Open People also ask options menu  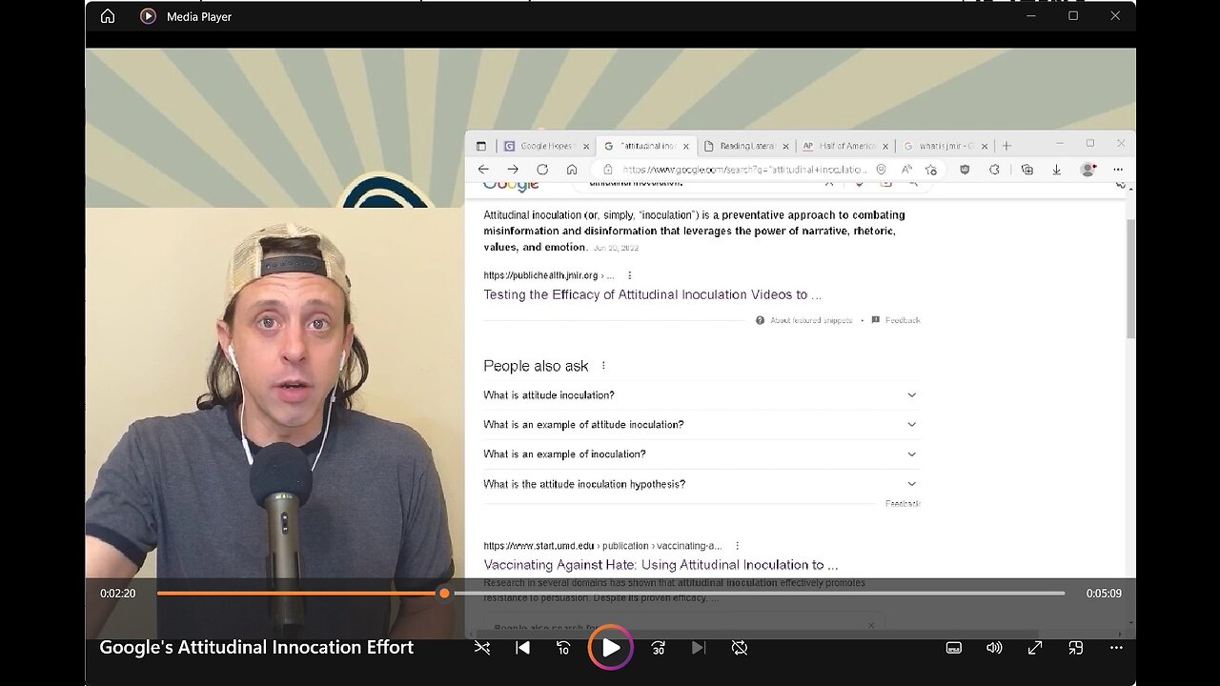[x=603, y=366]
